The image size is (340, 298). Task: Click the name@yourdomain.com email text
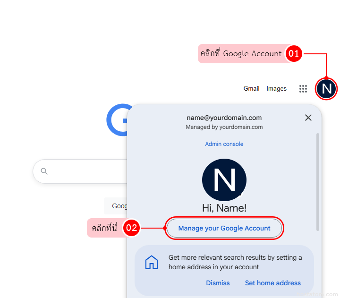[x=224, y=118]
